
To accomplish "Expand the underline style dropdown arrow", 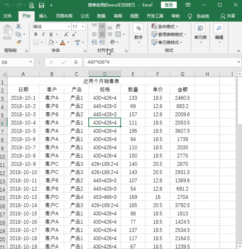I will click(x=57, y=34).
